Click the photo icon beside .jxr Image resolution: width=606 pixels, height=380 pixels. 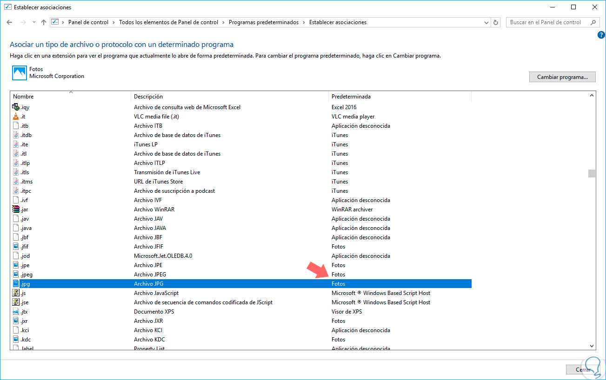pos(16,321)
